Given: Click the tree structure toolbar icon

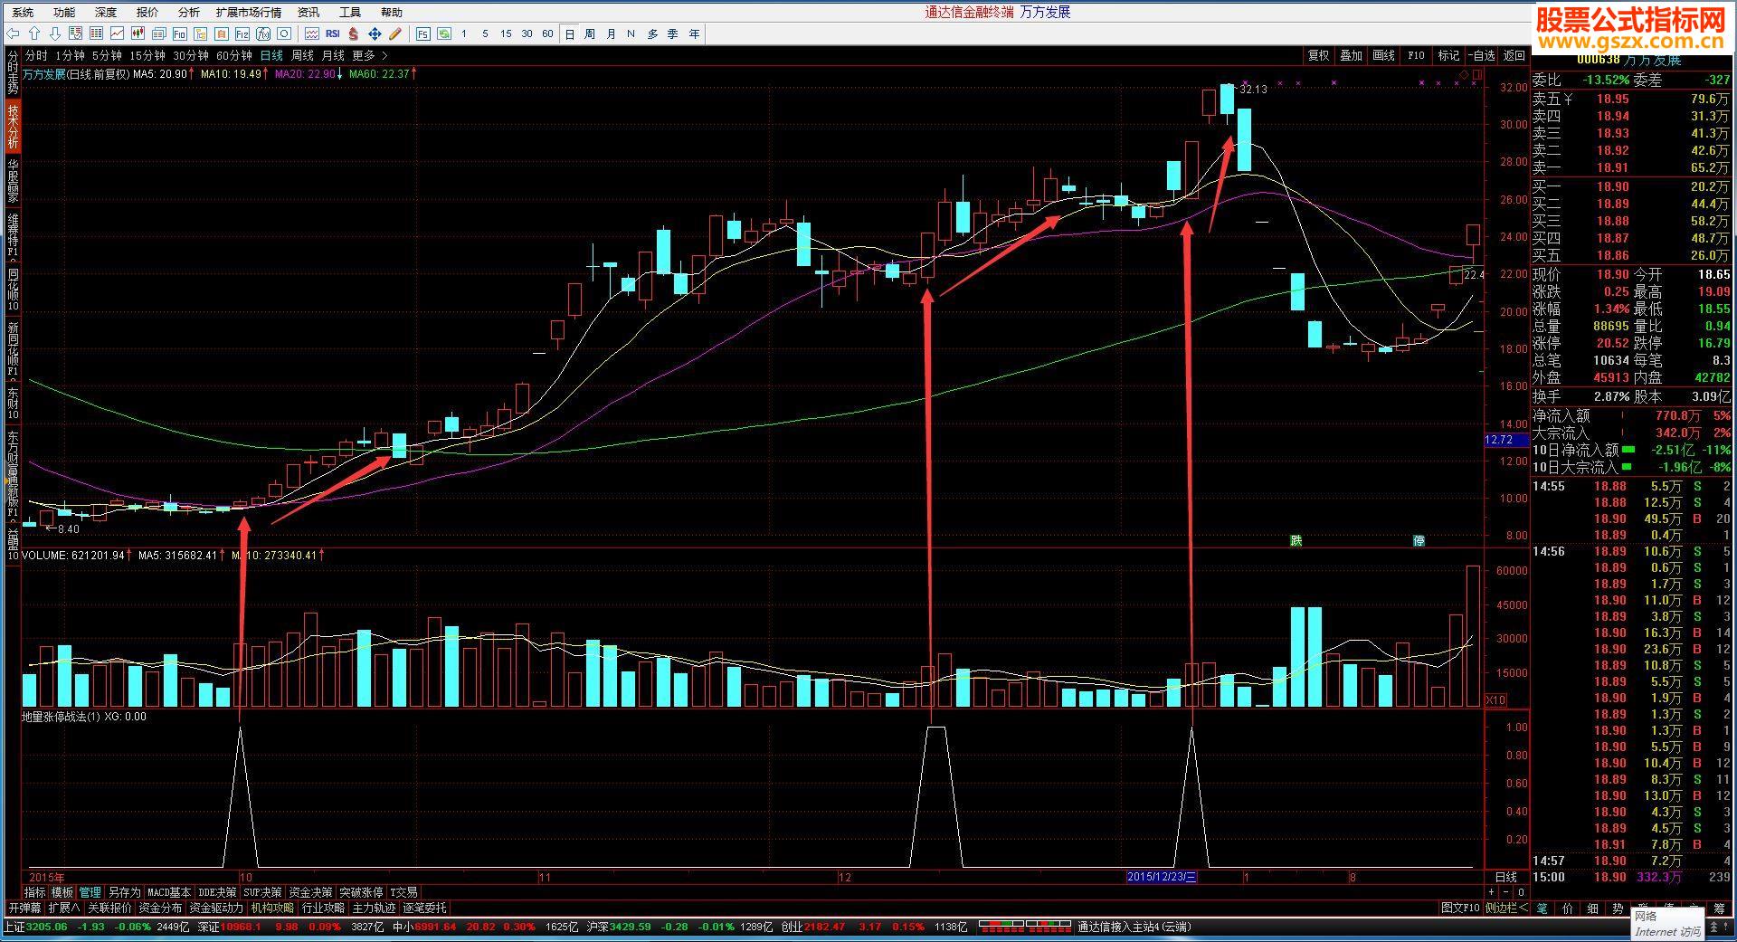Looking at the screenshot, I should [x=201, y=33].
